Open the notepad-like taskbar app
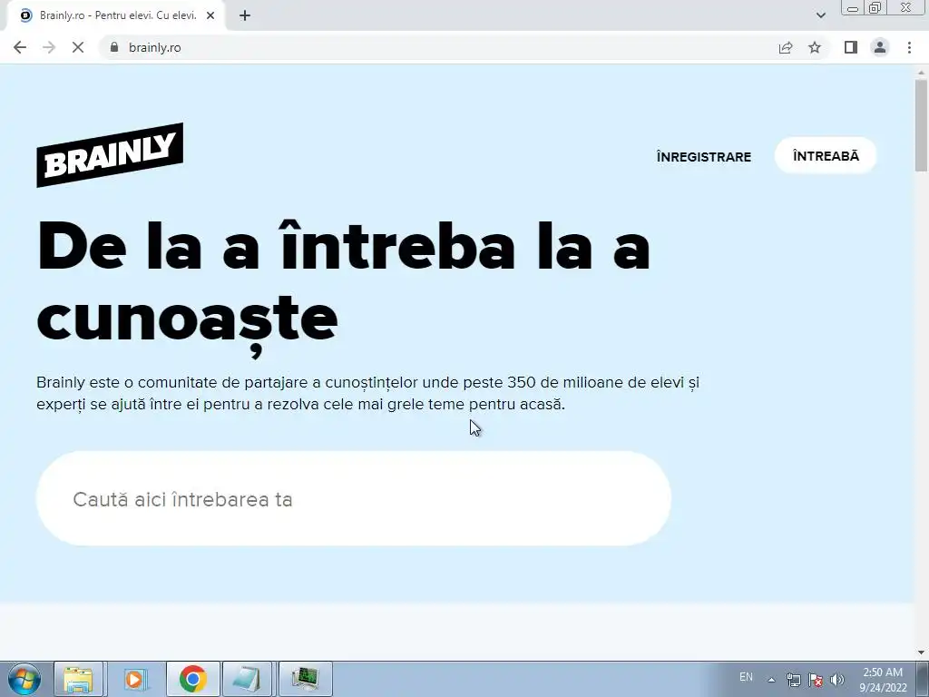The width and height of the screenshot is (929, 697). click(x=247, y=679)
